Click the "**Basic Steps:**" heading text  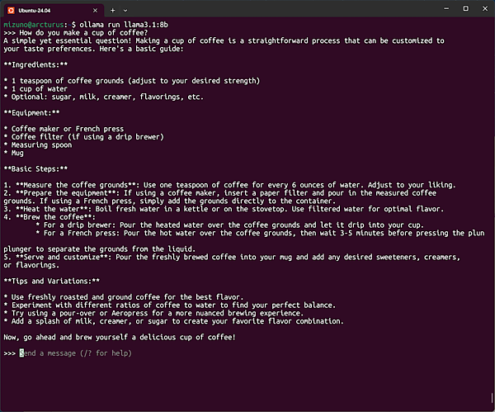coord(36,168)
